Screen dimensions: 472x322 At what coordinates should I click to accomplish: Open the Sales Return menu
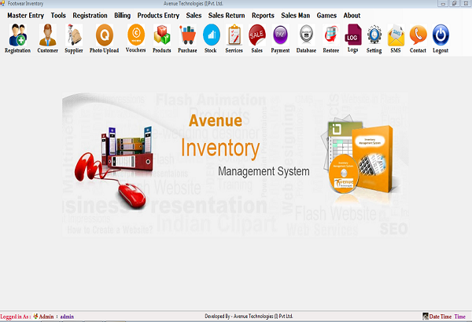click(227, 16)
